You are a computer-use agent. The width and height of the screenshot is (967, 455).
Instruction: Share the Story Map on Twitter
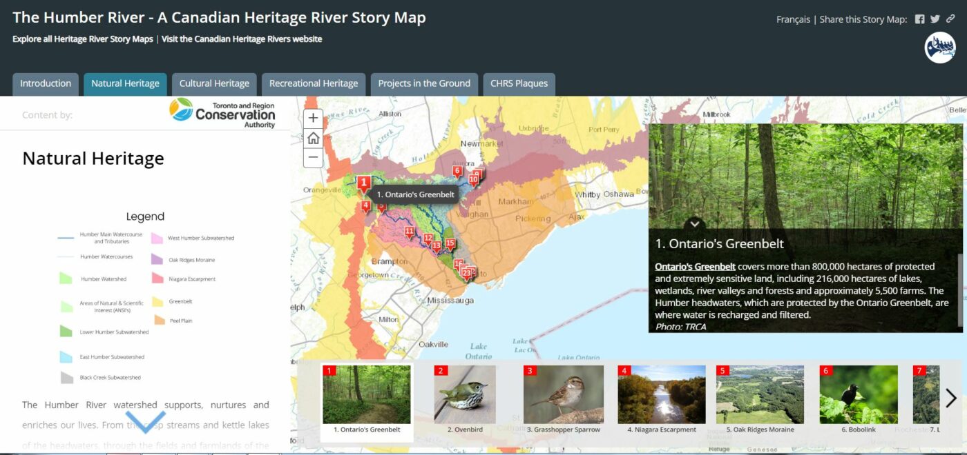tap(934, 19)
